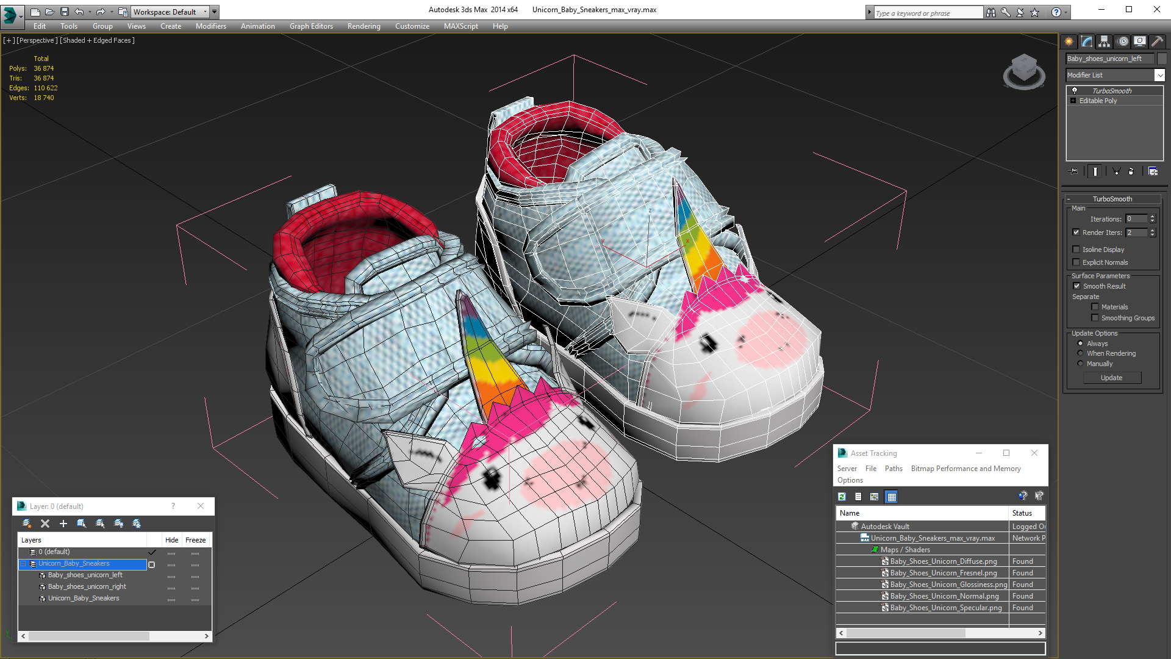Click Hide/Unhide All Layers icon
The image size is (1171, 659).
[118, 524]
